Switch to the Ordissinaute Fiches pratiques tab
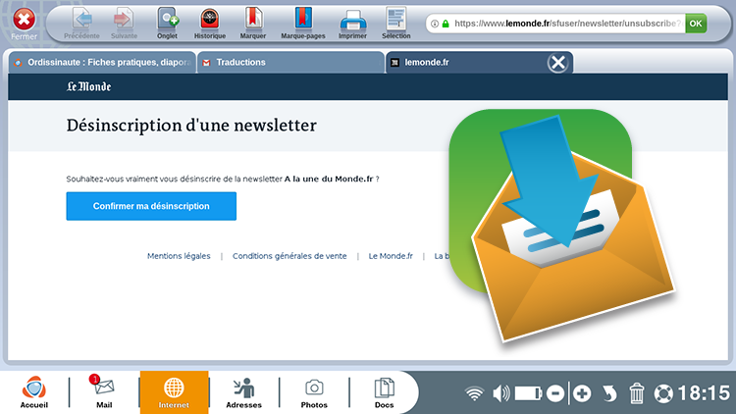 point(102,63)
